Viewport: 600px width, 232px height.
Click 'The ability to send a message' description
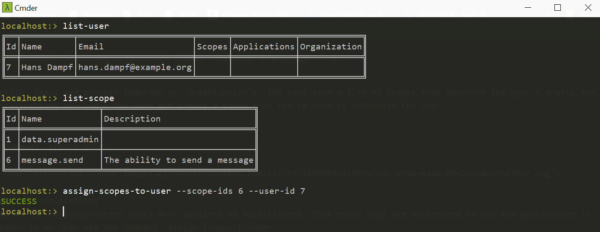tap(179, 160)
